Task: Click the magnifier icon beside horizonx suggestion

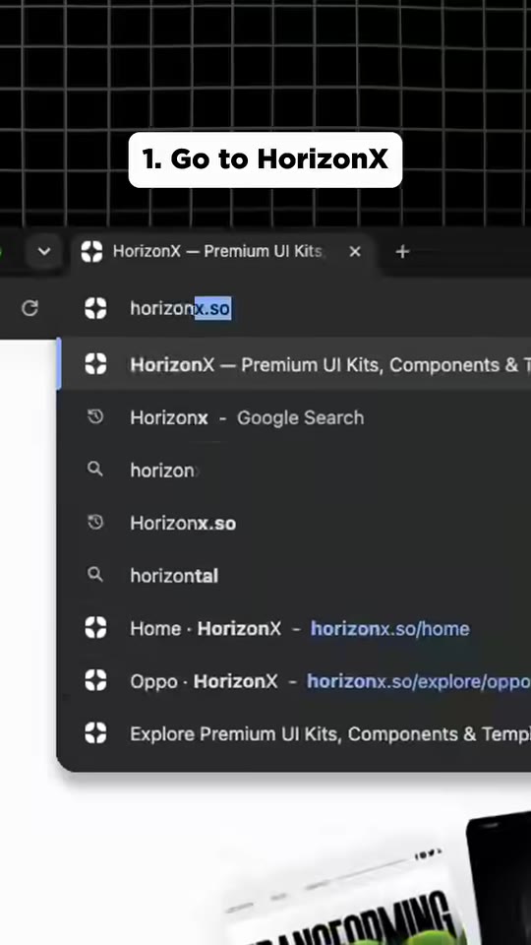Action: tap(95, 469)
